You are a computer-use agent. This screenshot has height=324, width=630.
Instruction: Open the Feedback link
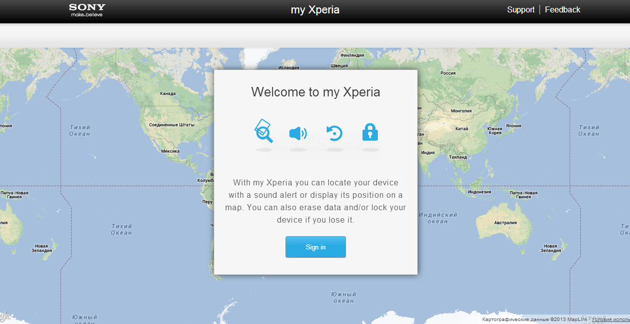coord(562,9)
